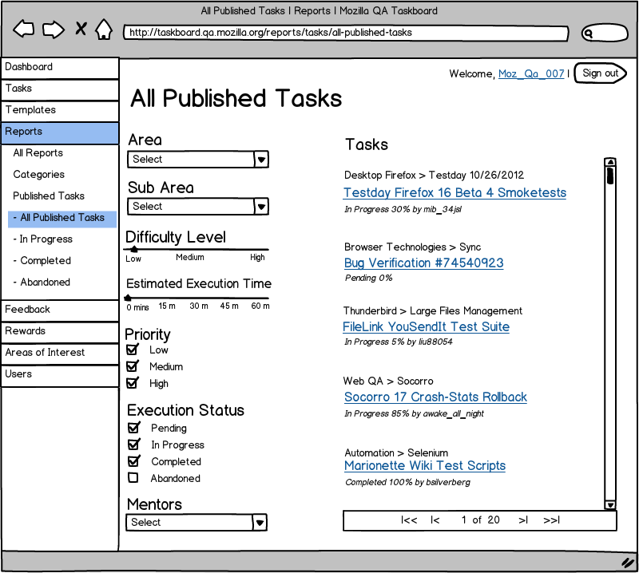Select the Reports sidebar item

tap(60, 132)
